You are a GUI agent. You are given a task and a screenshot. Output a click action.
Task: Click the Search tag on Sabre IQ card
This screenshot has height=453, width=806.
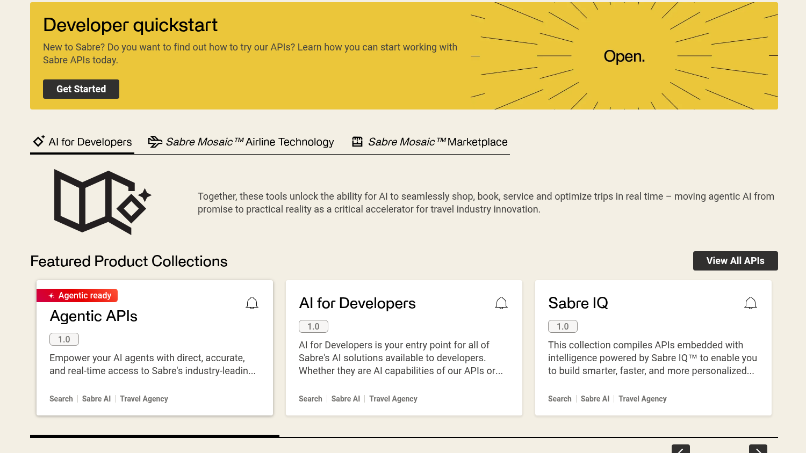point(560,399)
